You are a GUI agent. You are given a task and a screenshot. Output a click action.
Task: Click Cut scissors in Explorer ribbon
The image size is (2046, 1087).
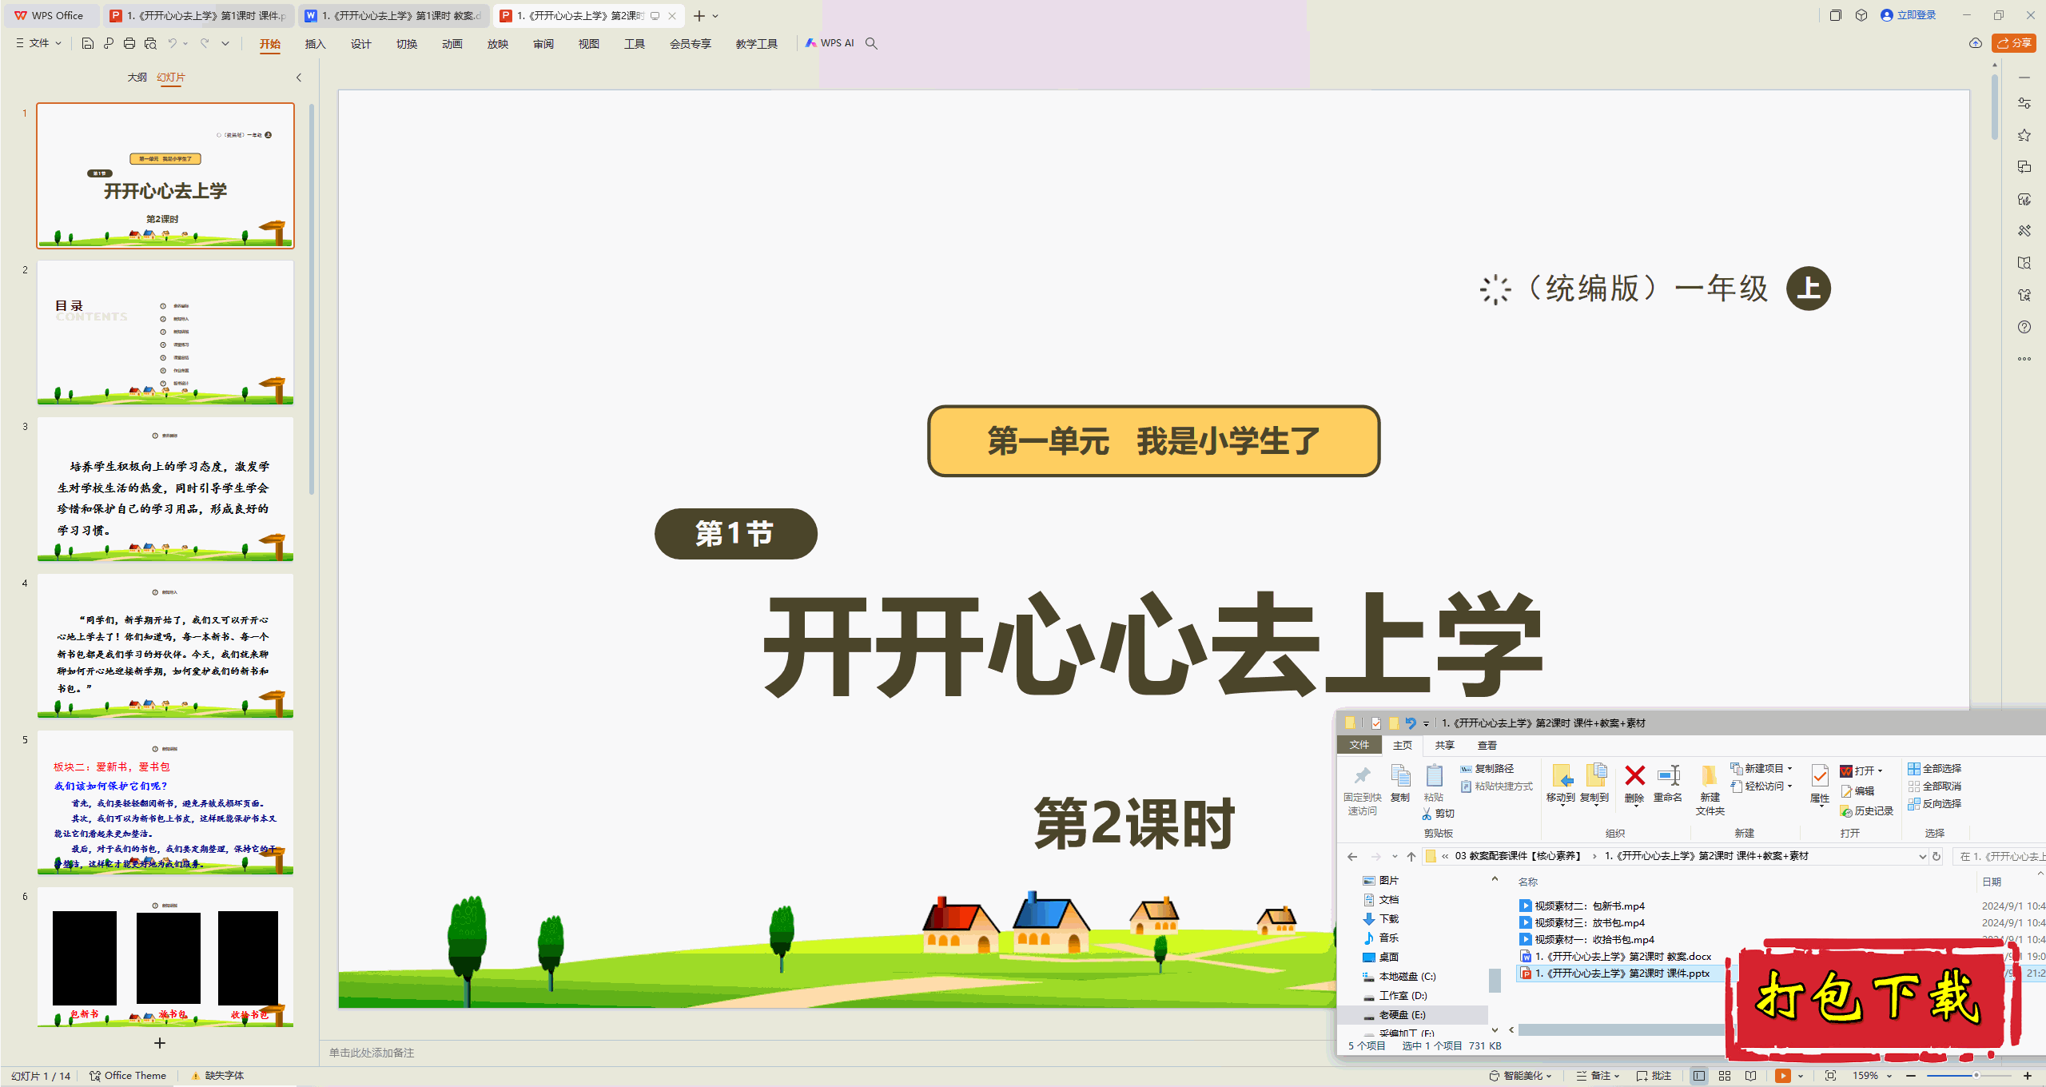coord(1438,814)
